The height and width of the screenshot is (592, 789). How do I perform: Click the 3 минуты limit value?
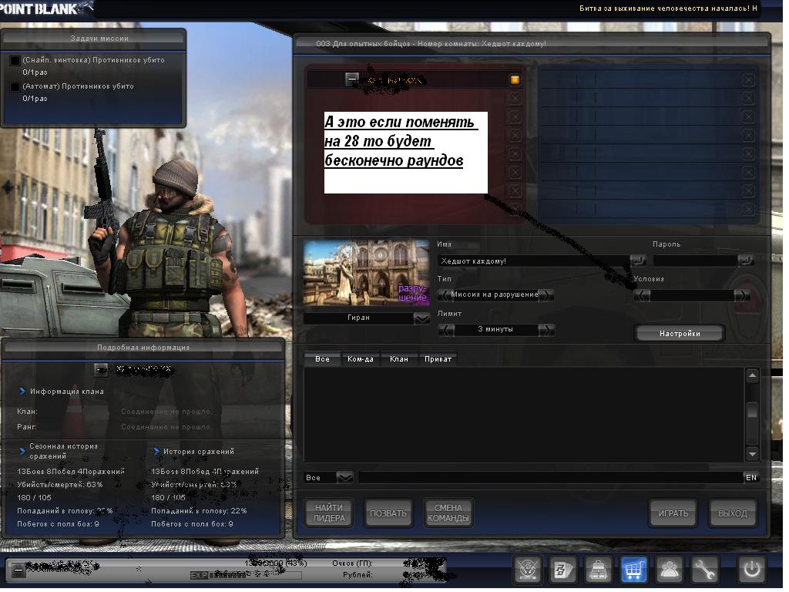[496, 330]
